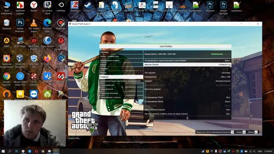Launch VLC media player desktop icon

pos(34,26)
